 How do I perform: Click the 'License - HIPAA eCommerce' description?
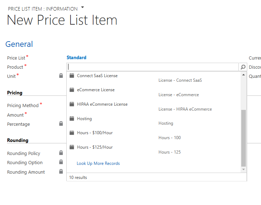pos(185,109)
